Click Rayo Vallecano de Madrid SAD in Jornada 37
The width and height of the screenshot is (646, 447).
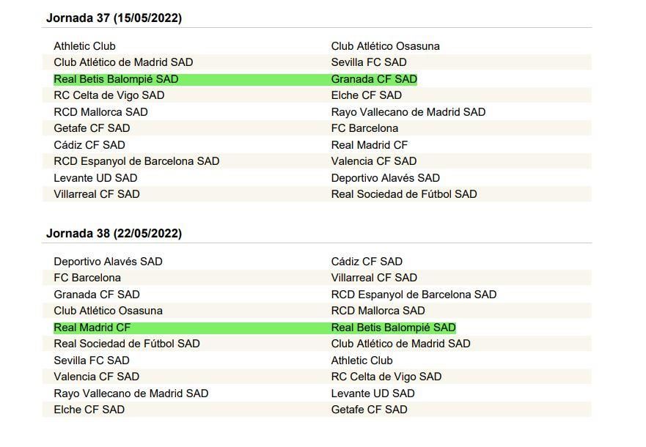click(x=408, y=112)
